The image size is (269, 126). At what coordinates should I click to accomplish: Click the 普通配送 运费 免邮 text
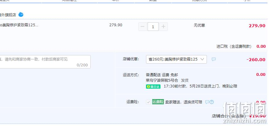pyautogui.click(x=162, y=75)
